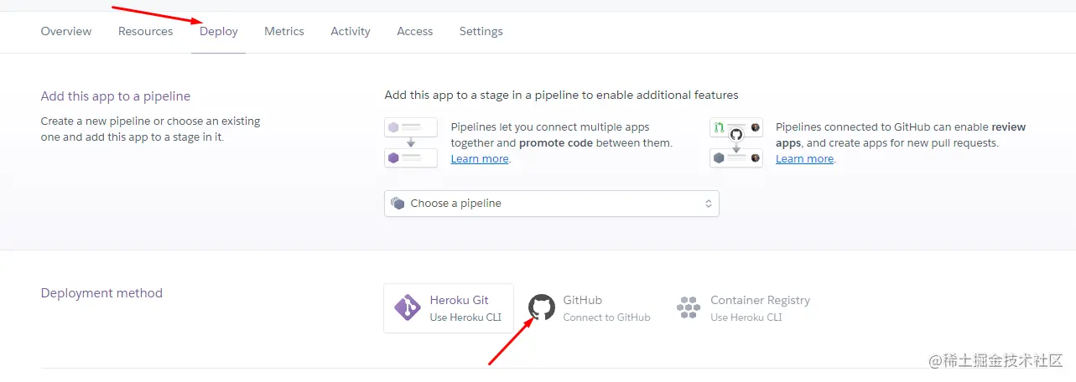Choose Connect to GitHub deployment method
1076x382 pixels.
tap(606, 308)
